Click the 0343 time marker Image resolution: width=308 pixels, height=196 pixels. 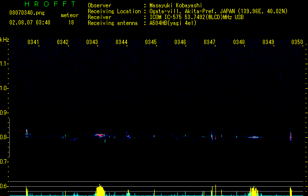(92, 42)
